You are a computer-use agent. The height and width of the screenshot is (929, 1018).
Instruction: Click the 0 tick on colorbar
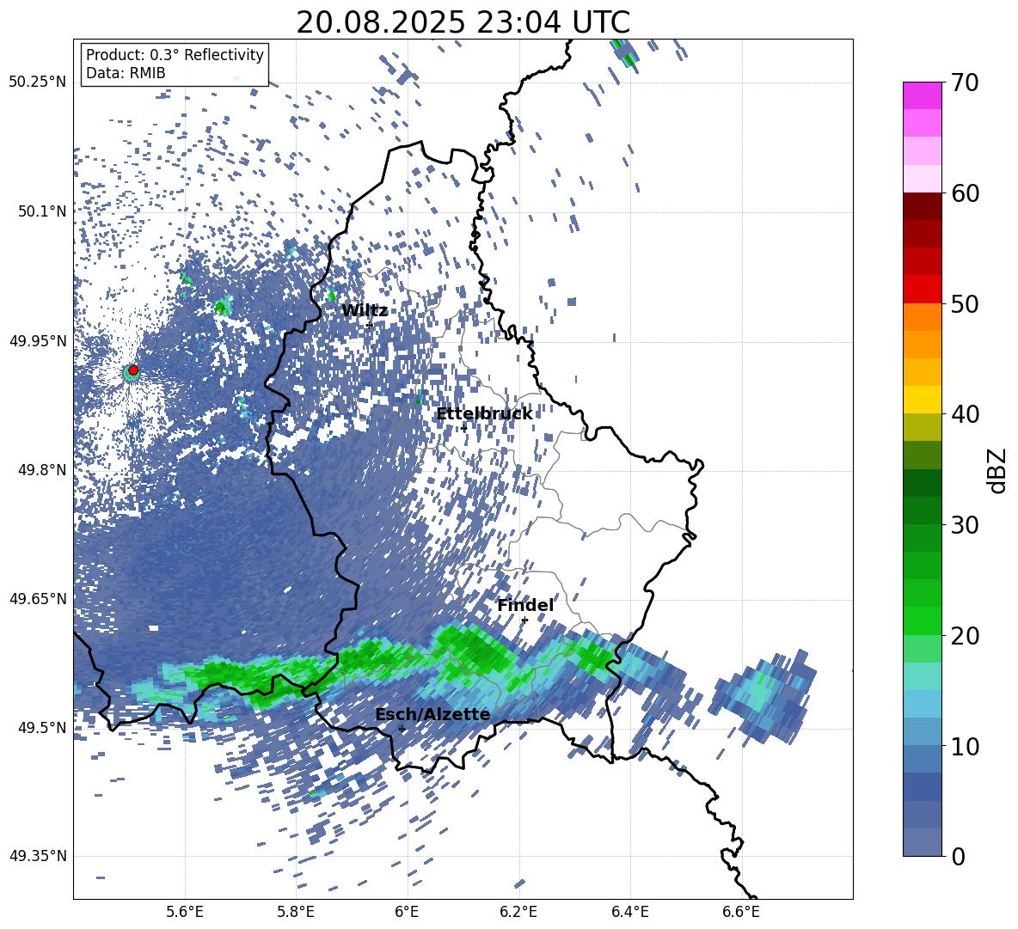pyautogui.click(x=958, y=856)
